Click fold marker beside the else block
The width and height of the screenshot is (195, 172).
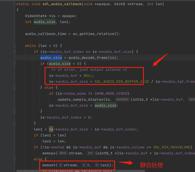(x=15, y=87)
